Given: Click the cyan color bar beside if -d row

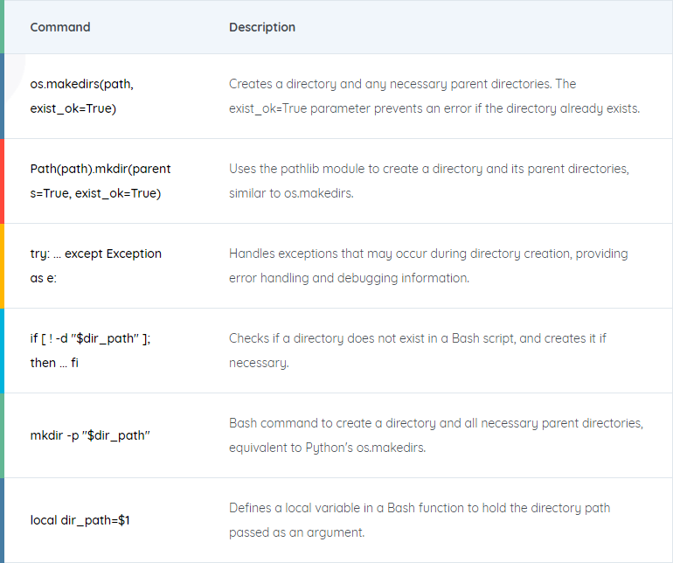Looking at the screenshot, I should (2, 351).
